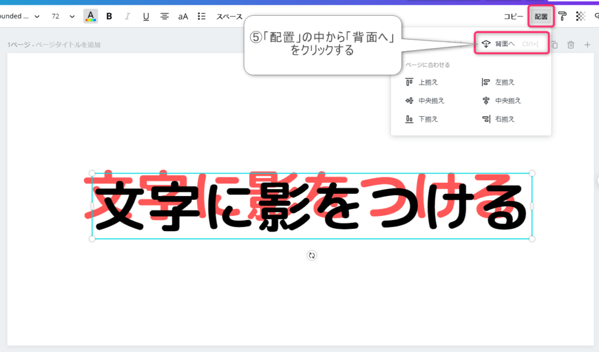The width and height of the screenshot is (599, 352).
Task: Click the duplicate page icon
Action: (555, 44)
